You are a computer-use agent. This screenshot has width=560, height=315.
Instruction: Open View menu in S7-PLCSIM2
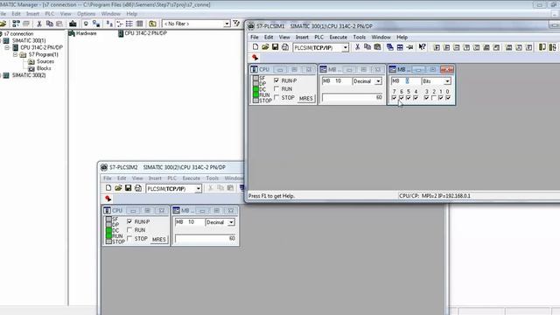click(137, 178)
